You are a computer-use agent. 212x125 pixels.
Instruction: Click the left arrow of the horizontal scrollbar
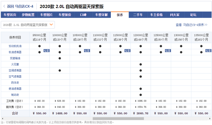2,119
